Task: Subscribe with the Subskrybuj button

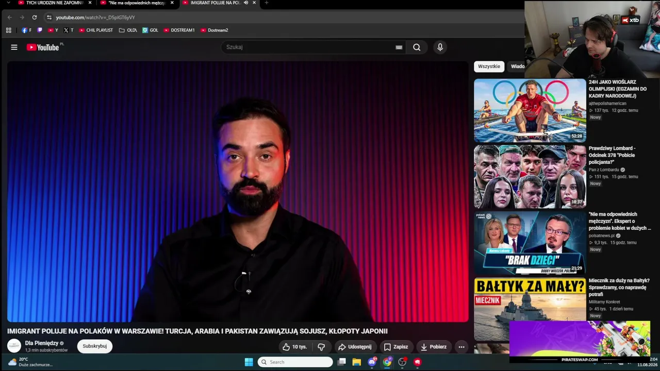Action: (x=95, y=346)
